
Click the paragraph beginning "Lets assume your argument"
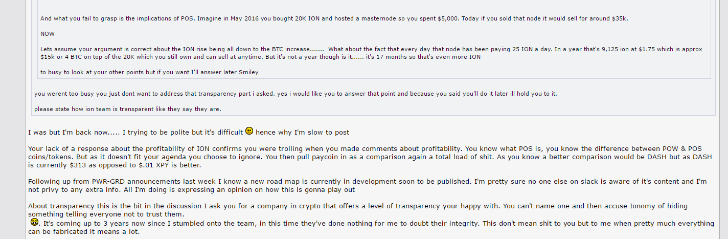371,53
